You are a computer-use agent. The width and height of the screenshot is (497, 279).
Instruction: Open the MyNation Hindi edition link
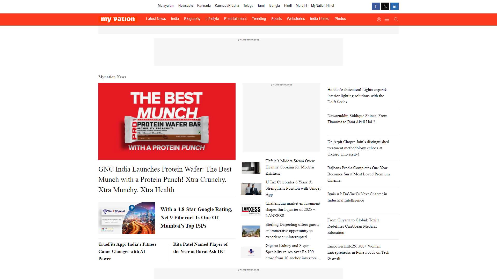click(x=322, y=5)
